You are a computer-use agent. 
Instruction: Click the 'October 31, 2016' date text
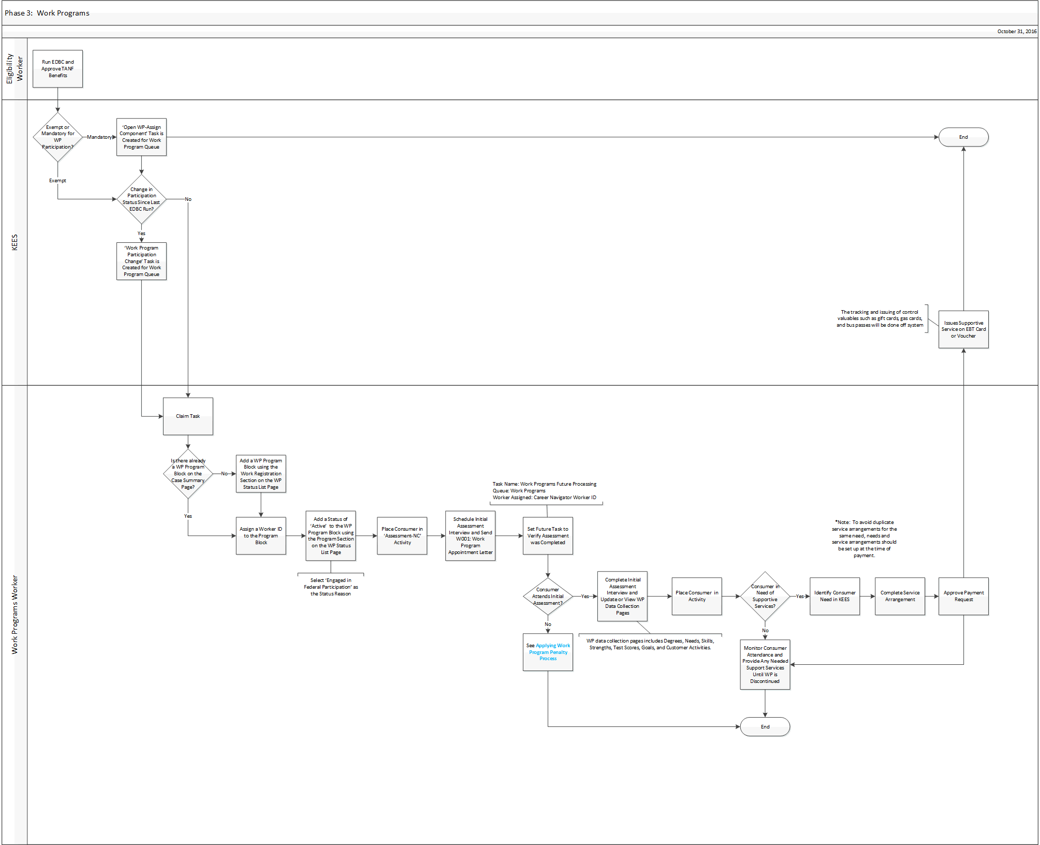coord(1017,32)
